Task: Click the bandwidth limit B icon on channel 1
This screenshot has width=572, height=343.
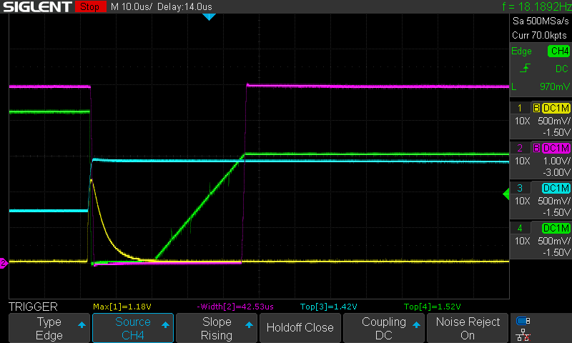Action: point(536,108)
